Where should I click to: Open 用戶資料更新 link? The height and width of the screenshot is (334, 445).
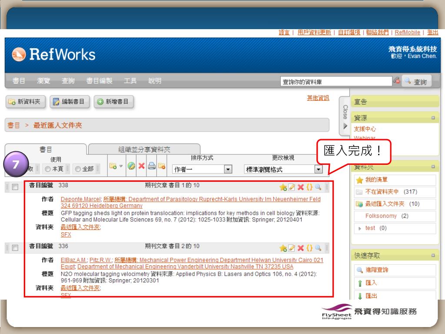click(314, 32)
